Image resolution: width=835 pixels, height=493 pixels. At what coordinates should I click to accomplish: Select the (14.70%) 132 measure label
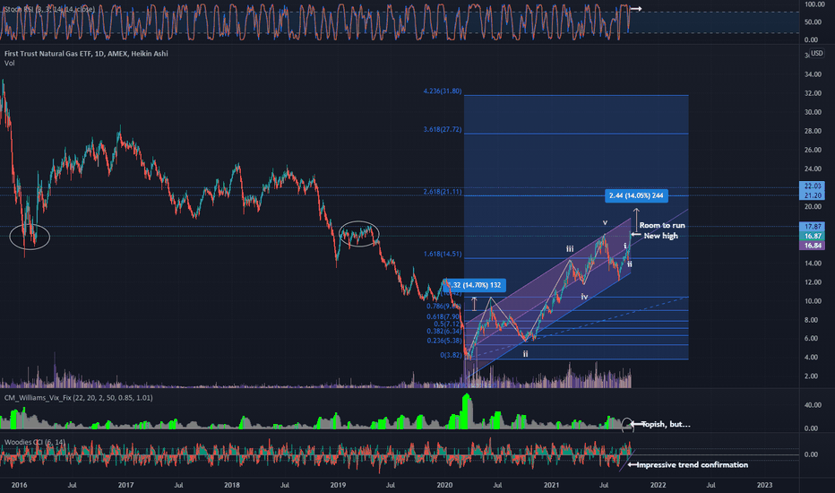[x=474, y=285]
